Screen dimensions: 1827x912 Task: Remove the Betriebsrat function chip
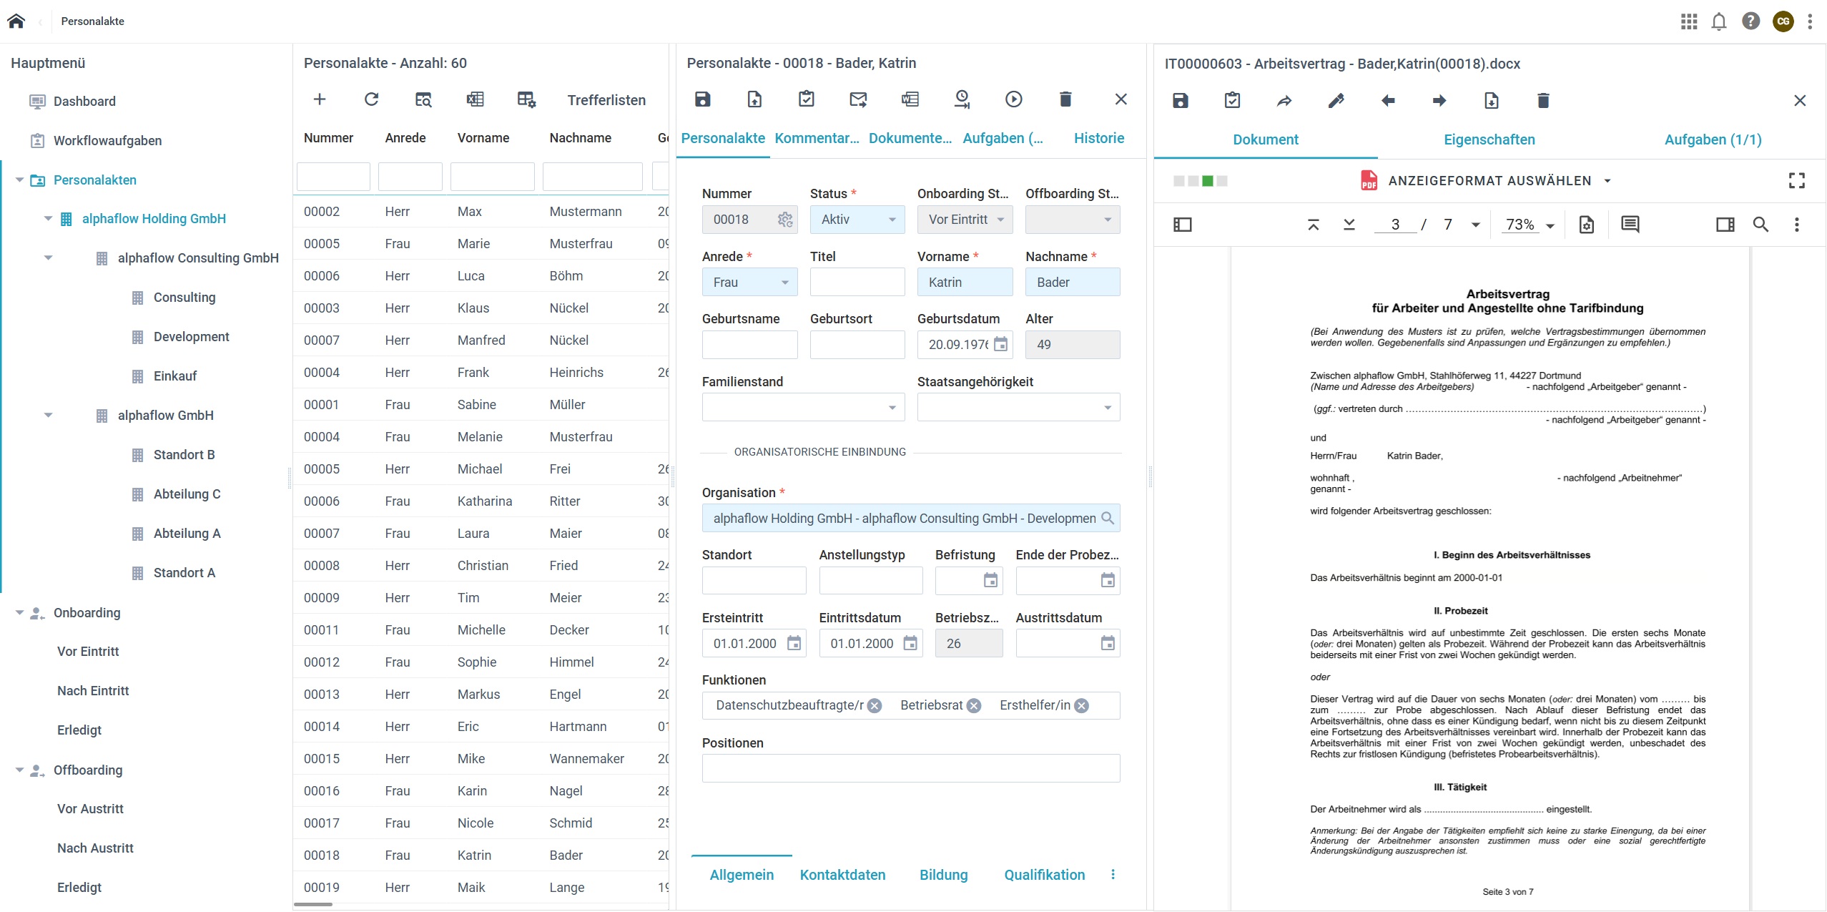[974, 706]
